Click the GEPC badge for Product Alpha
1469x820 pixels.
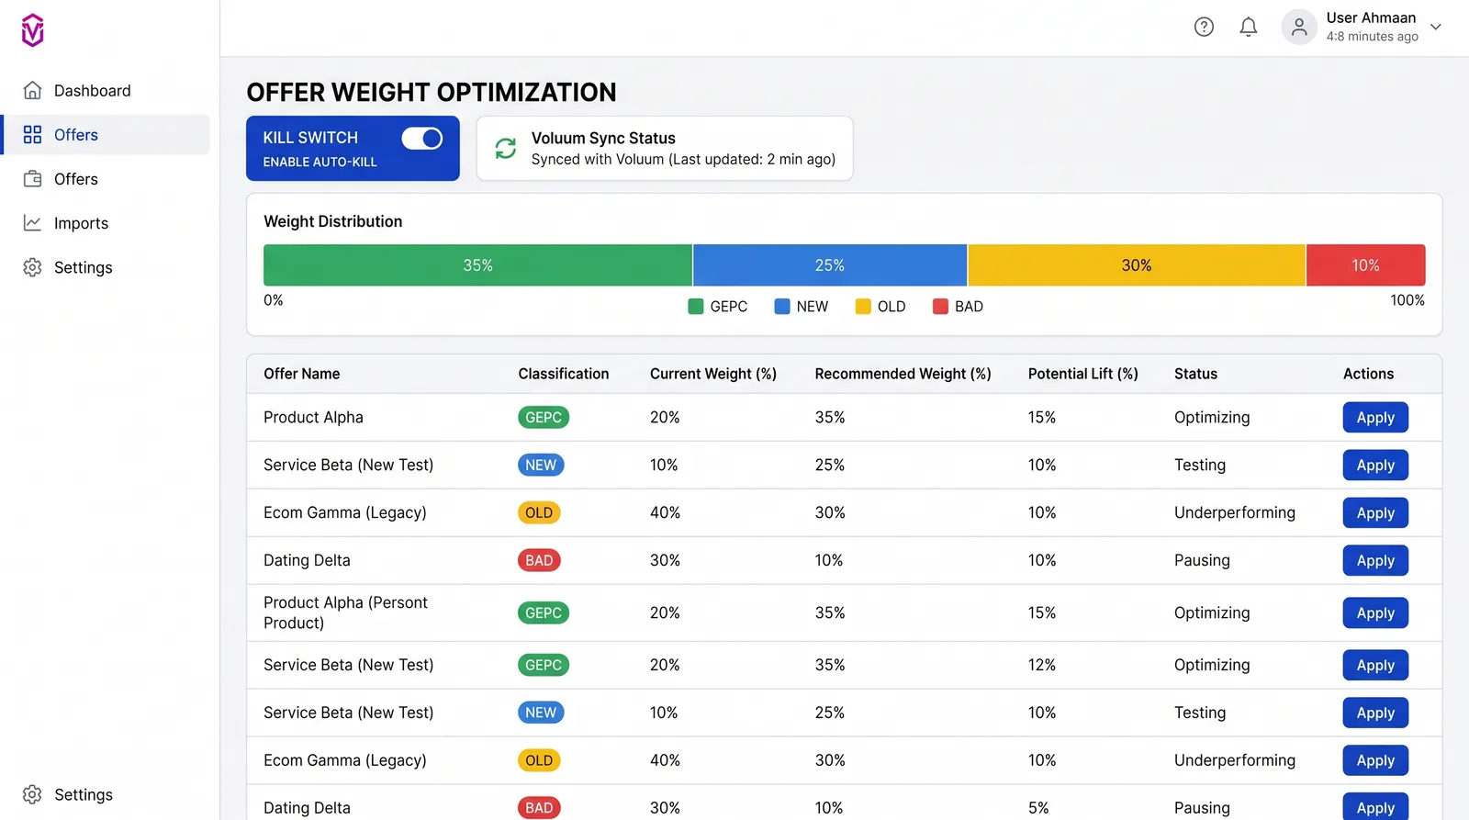(x=544, y=417)
